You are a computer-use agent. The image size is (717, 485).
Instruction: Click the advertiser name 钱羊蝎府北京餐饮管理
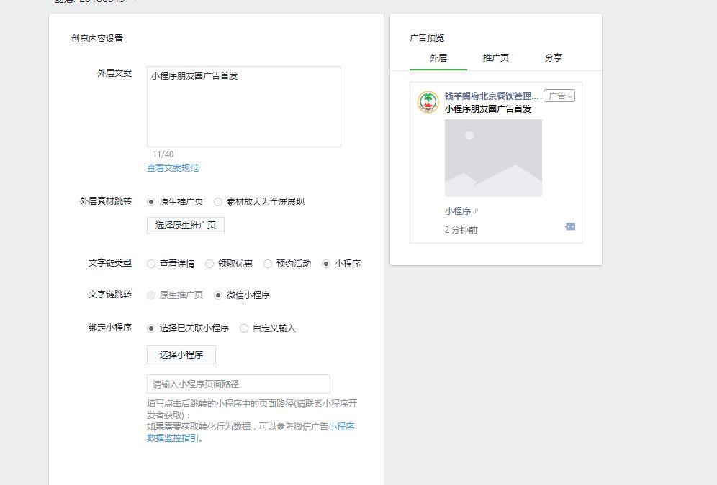coord(492,96)
